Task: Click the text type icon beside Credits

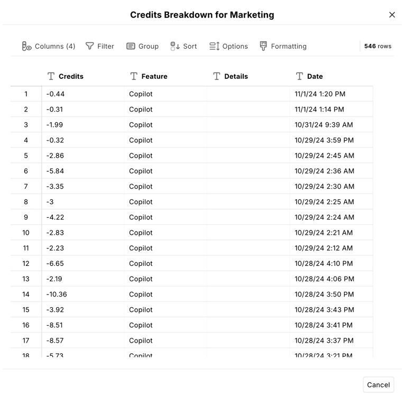Action: (x=51, y=76)
